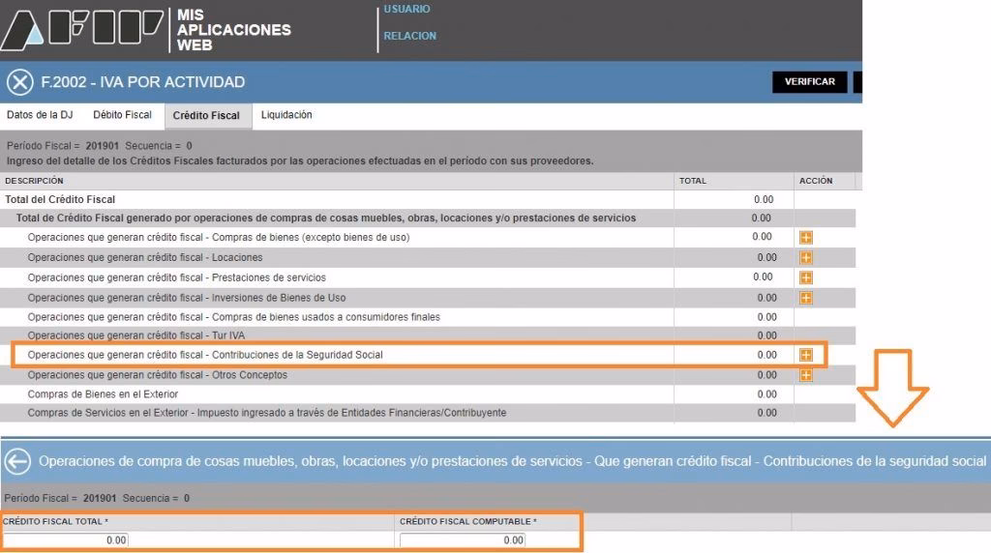This screenshot has height=553, width=991.
Task: Click the USUARIO label in header
Action: coord(407,10)
